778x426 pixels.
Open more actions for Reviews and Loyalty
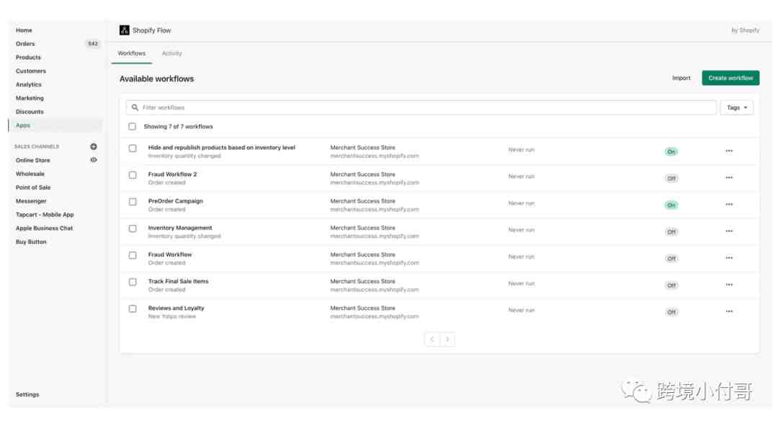tap(729, 312)
